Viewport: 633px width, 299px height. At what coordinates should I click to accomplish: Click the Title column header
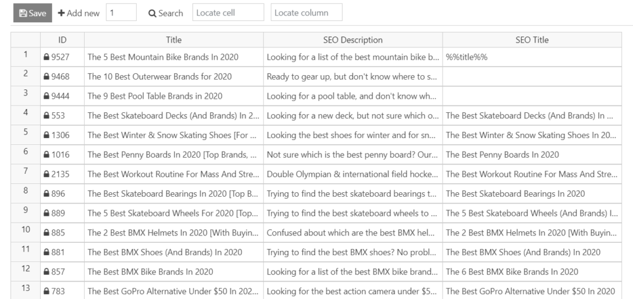174,40
